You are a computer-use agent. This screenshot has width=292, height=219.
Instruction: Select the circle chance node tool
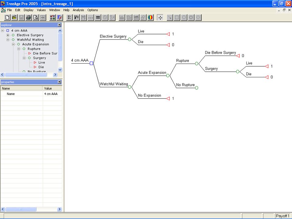coord(184,18)
